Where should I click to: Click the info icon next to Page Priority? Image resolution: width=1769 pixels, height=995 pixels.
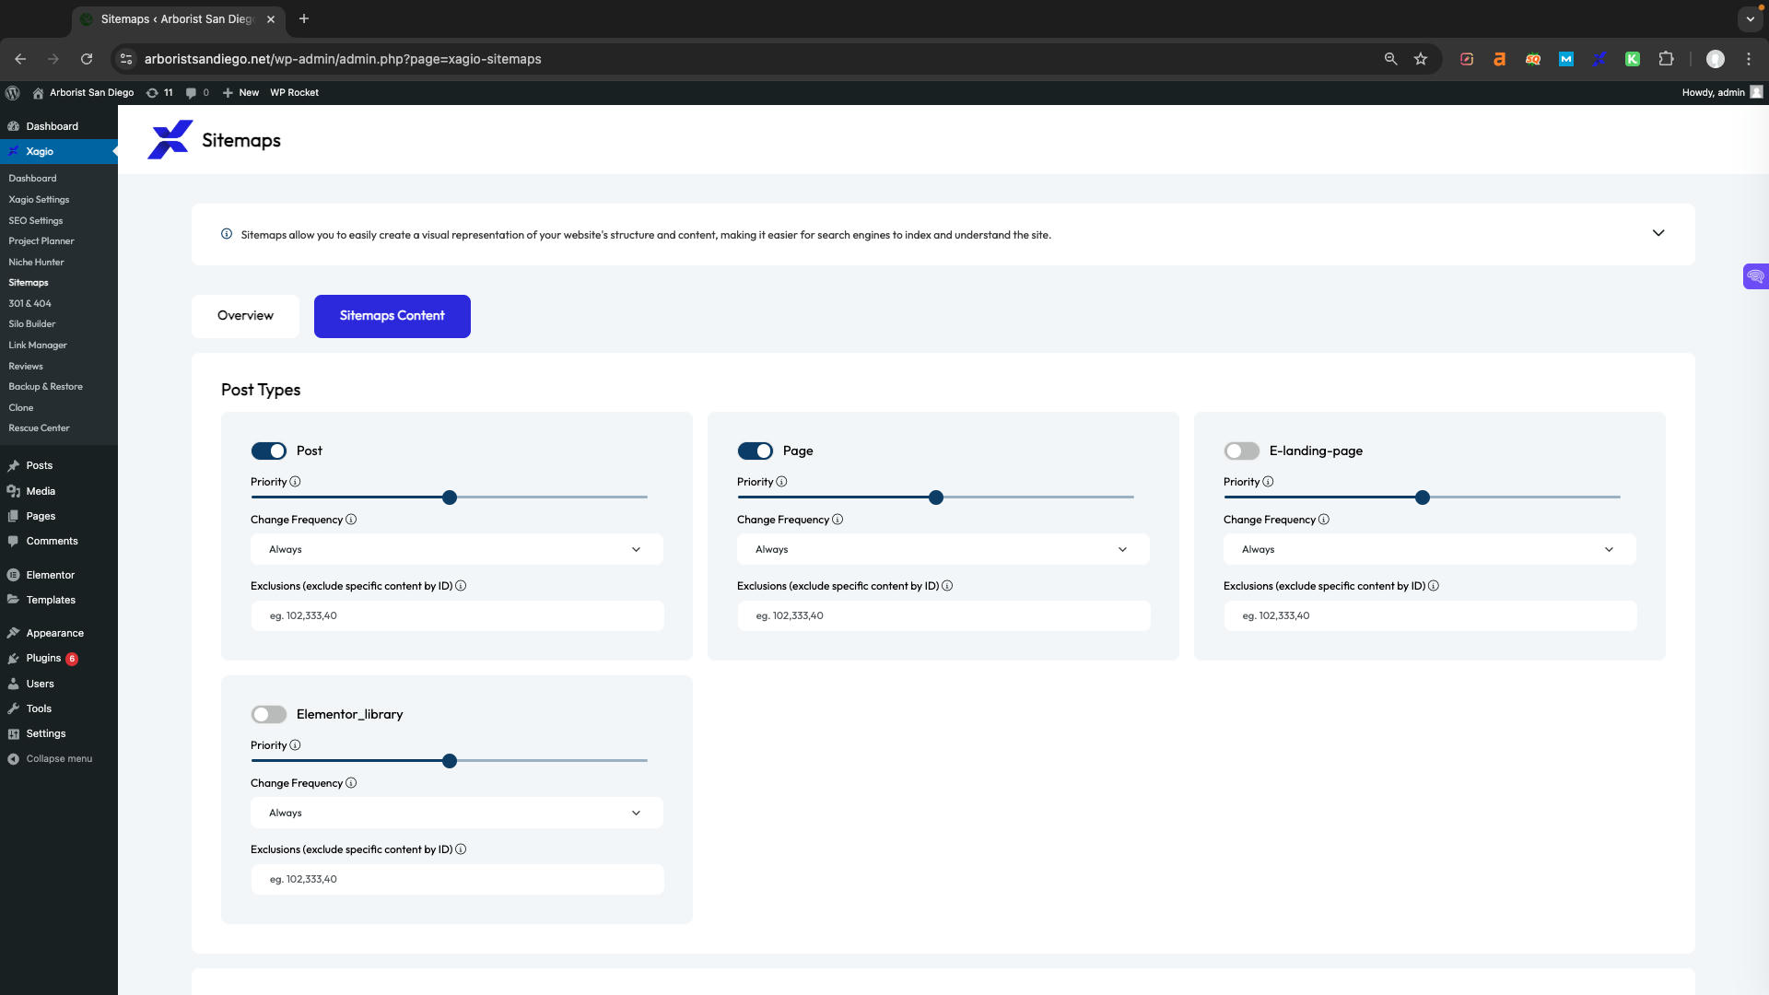tap(781, 482)
